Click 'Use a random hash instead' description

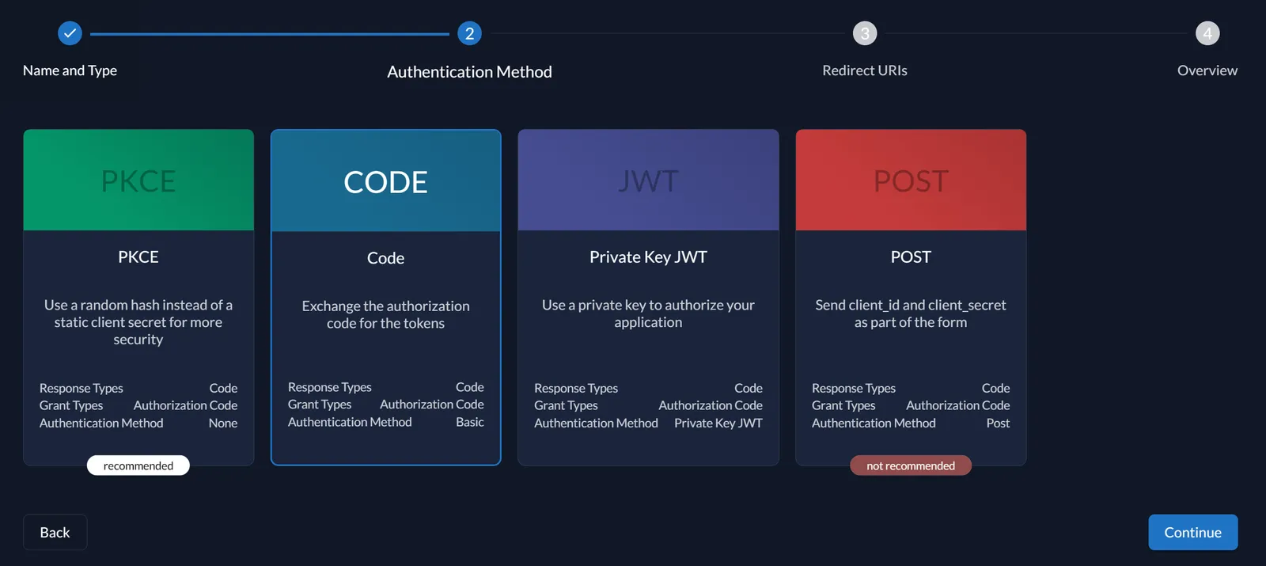(138, 322)
